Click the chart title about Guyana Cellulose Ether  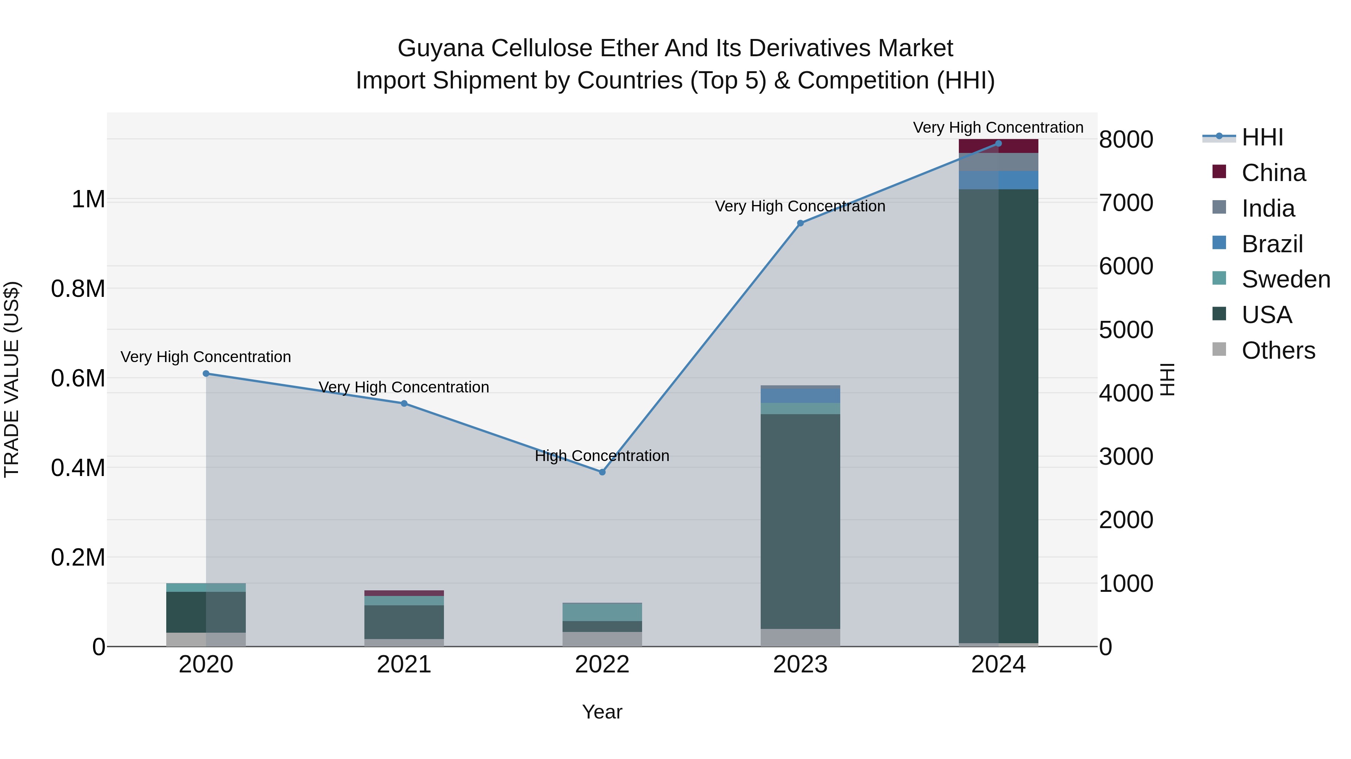(675, 64)
